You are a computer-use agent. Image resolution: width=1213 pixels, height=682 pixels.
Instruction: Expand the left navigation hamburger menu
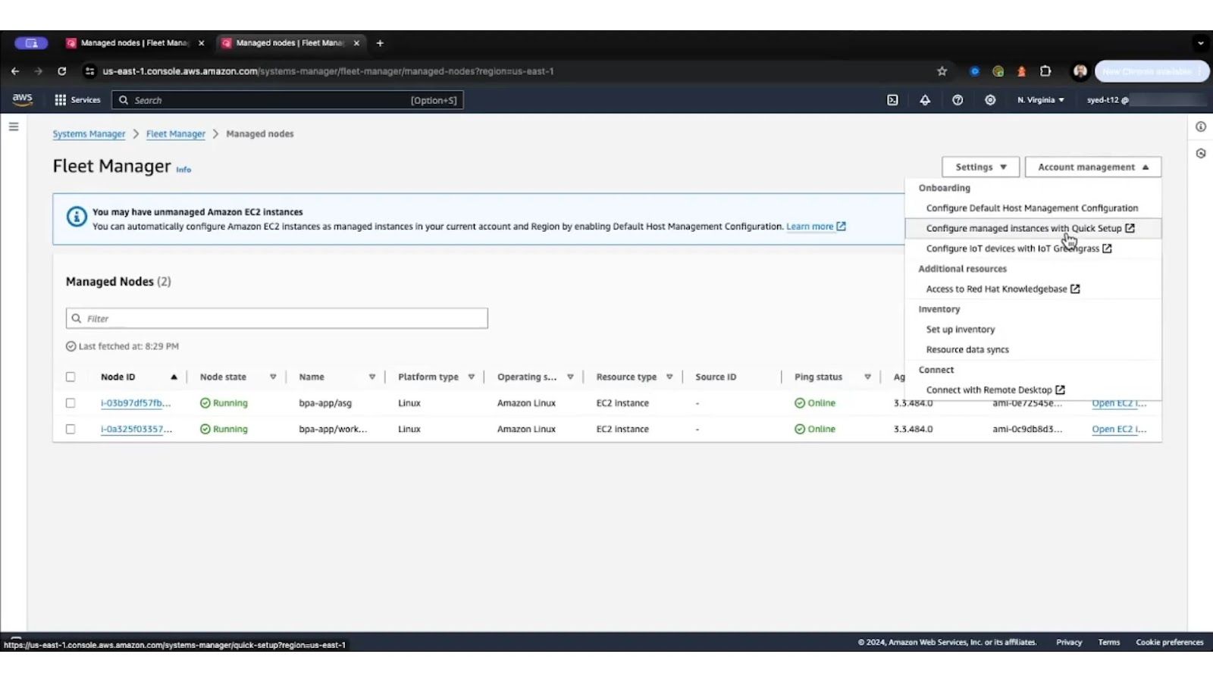14,127
